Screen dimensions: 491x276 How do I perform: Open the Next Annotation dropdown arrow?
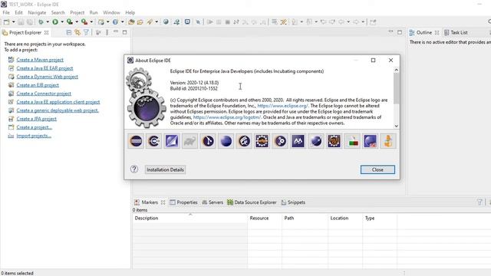(x=302, y=22)
